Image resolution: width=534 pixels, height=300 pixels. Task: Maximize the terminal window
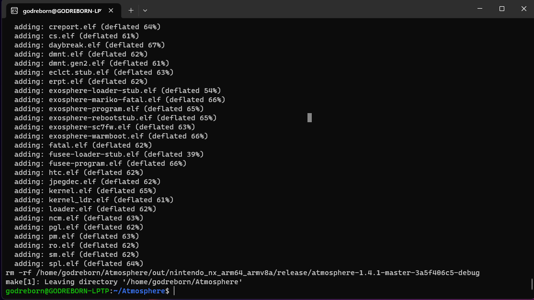[501, 9]
